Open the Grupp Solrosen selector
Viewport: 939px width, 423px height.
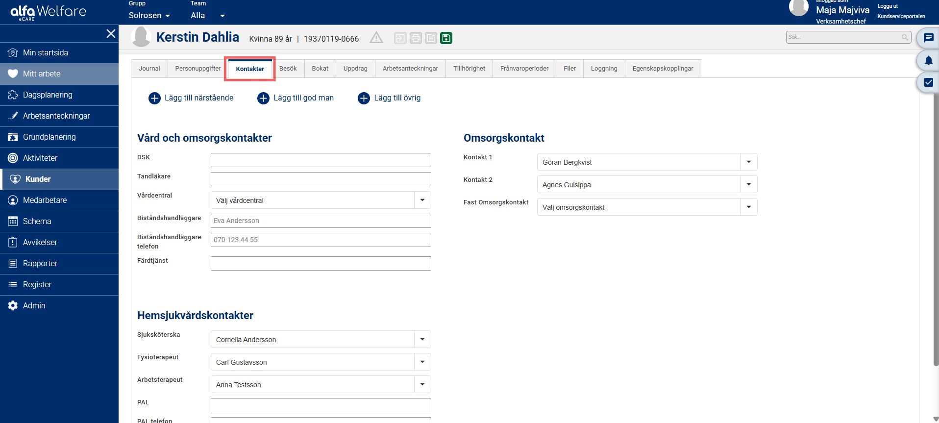(x=149, y=15)
